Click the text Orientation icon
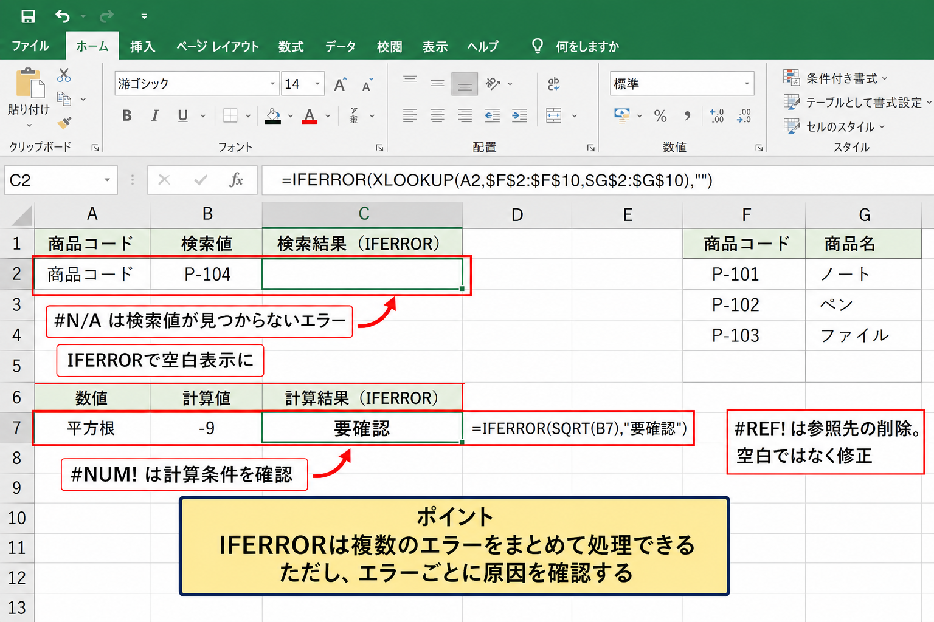The height and width of the screenshot is (622, 934). click(493, 83)
